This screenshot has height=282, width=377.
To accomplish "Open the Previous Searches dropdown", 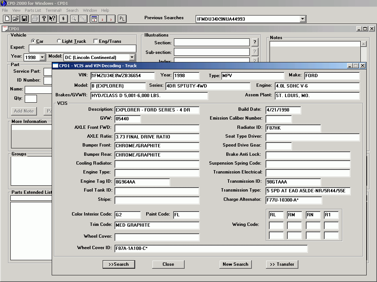I will [303, 19].
